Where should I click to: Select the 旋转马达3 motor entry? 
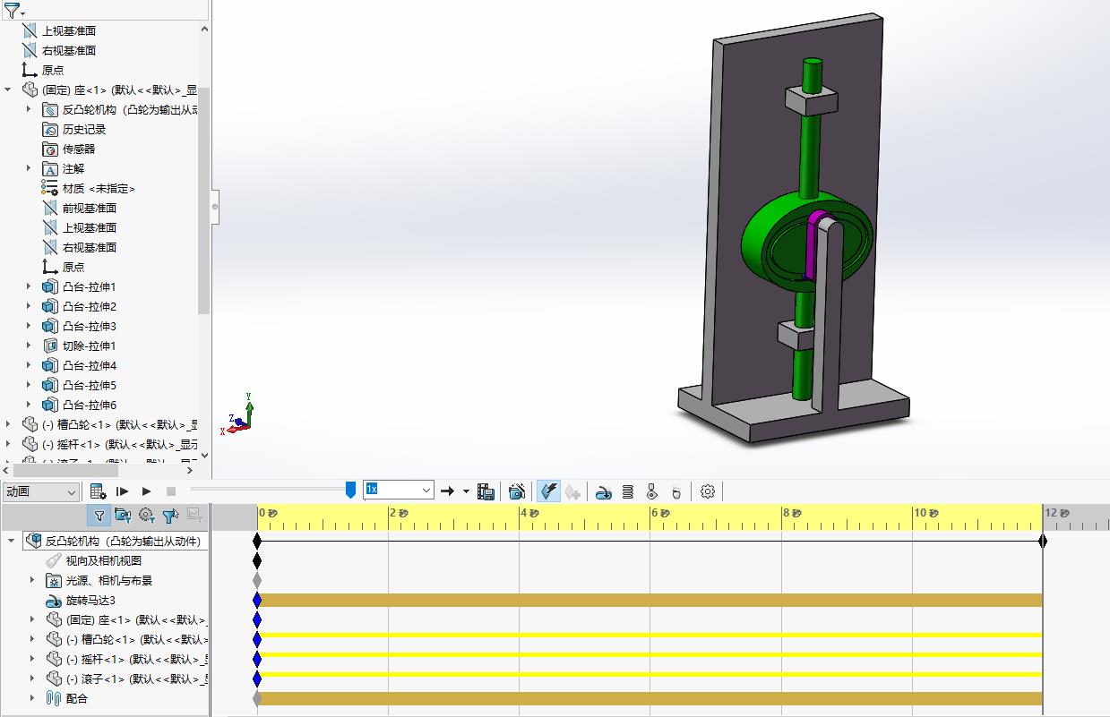coord(90,600)
